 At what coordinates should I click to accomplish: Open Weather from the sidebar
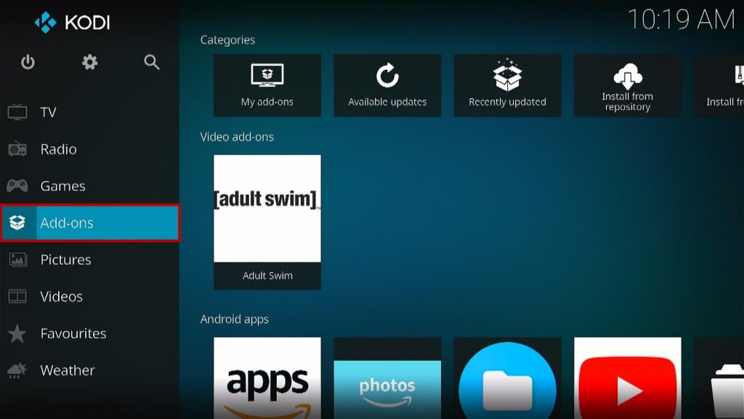click(89, 370)
